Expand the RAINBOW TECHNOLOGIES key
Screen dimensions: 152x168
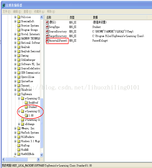click(x=15, y=38)
